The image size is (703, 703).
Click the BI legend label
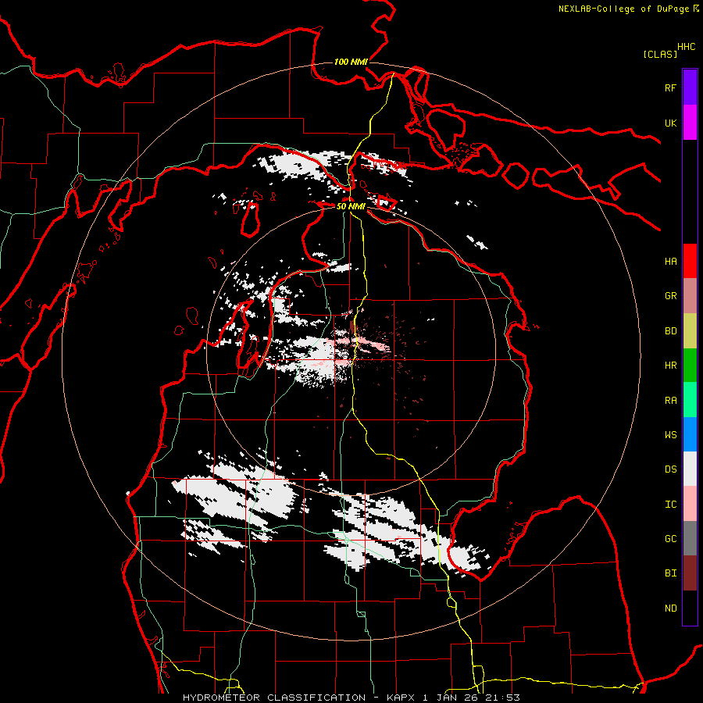pyautogui.click(x=670, y=573)
